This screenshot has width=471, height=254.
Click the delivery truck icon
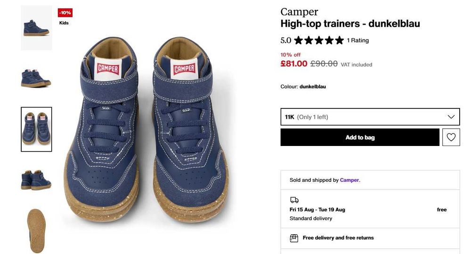point(294,200)
